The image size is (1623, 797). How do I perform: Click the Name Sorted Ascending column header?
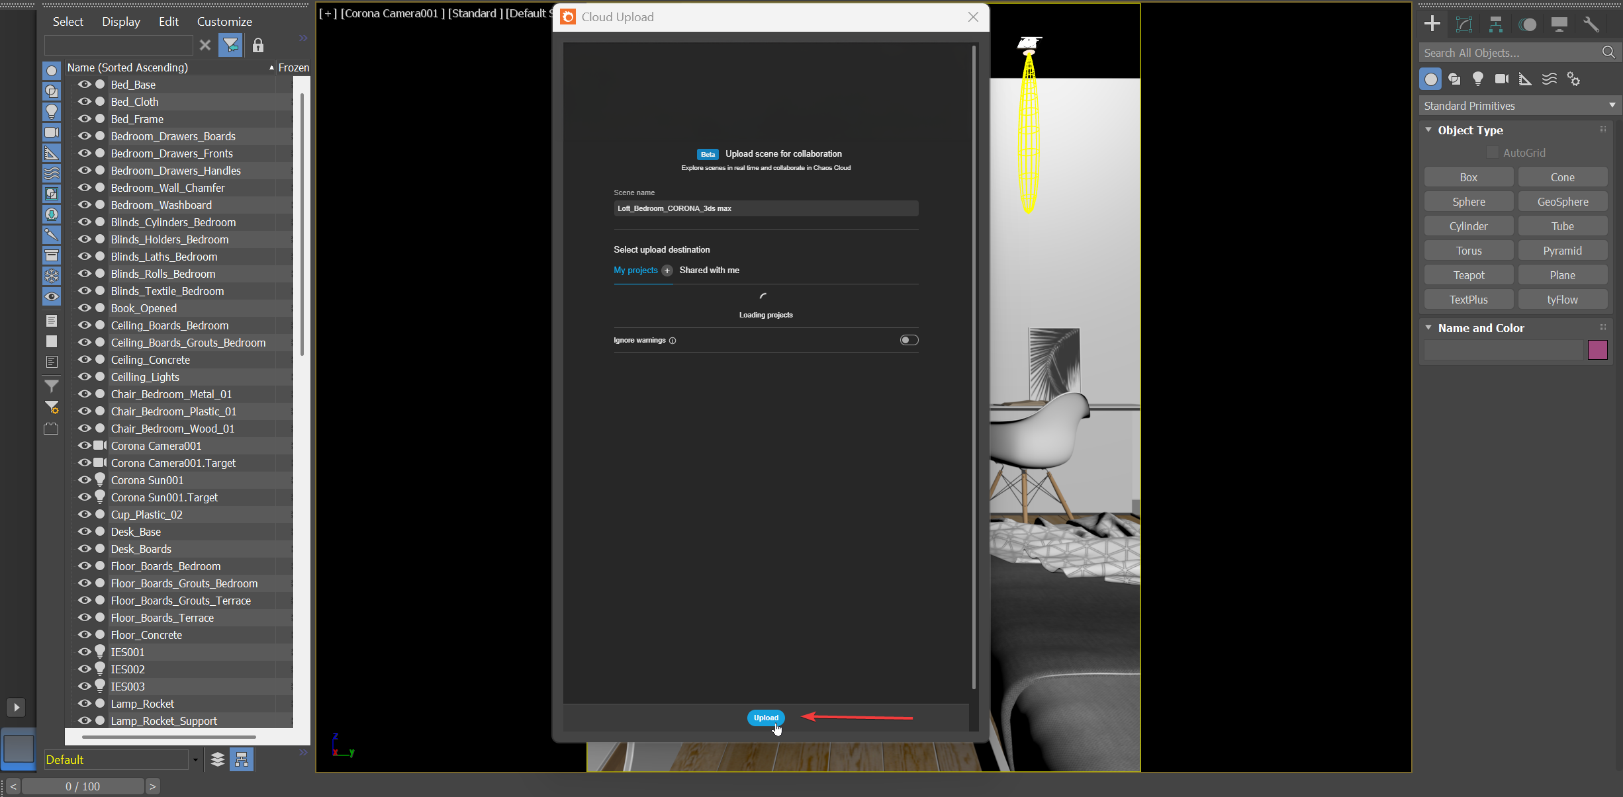click(170, 67)
